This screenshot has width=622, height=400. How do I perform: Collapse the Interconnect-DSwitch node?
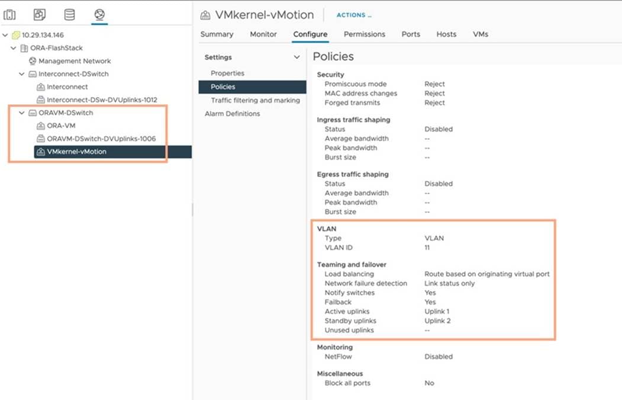click(x=21, y=74)
